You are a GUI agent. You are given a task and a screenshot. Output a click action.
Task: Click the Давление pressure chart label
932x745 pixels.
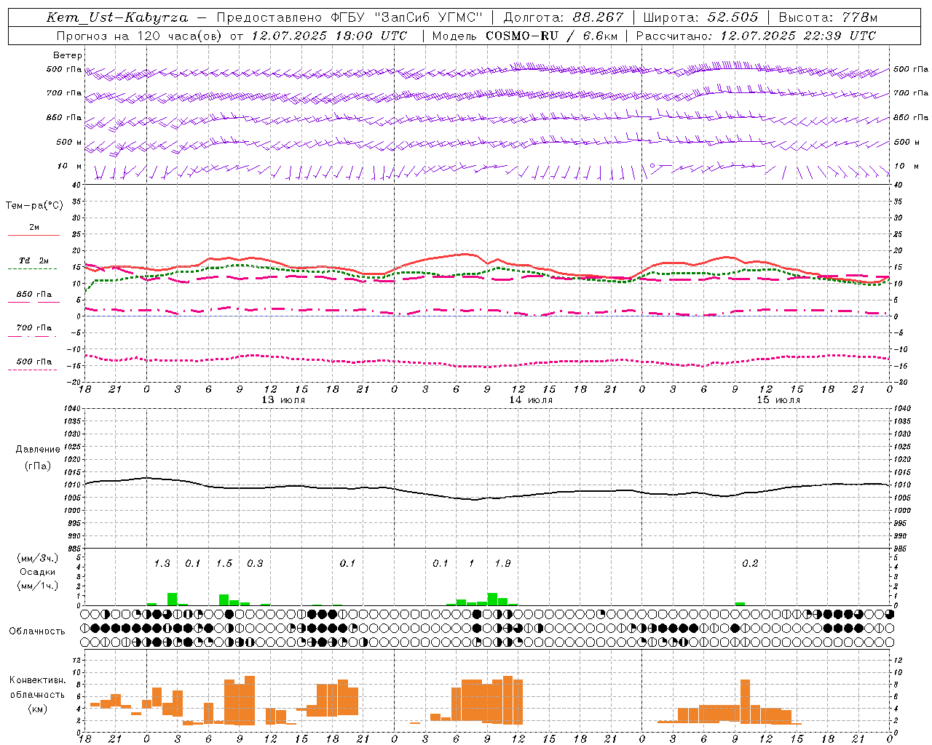[x=38, y=450]
